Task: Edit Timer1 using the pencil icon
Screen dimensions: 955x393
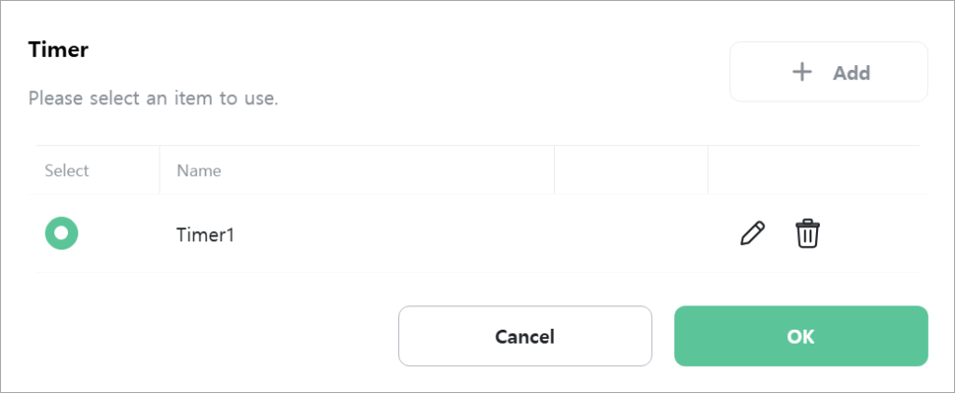Action: (753, 234)
